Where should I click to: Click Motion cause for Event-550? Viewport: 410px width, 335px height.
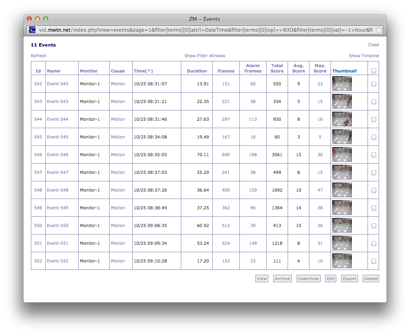[x=118, y=225]
